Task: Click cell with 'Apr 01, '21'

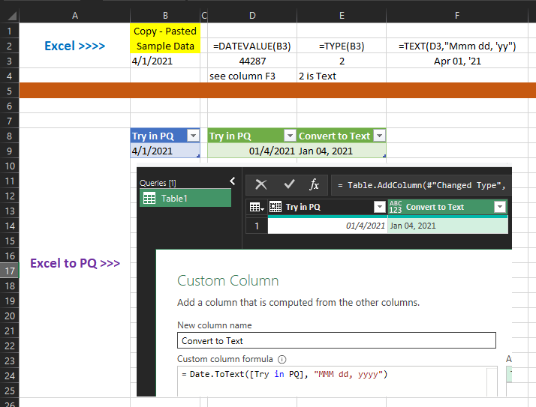Action: pyautogui.click(x=457, y=61)
